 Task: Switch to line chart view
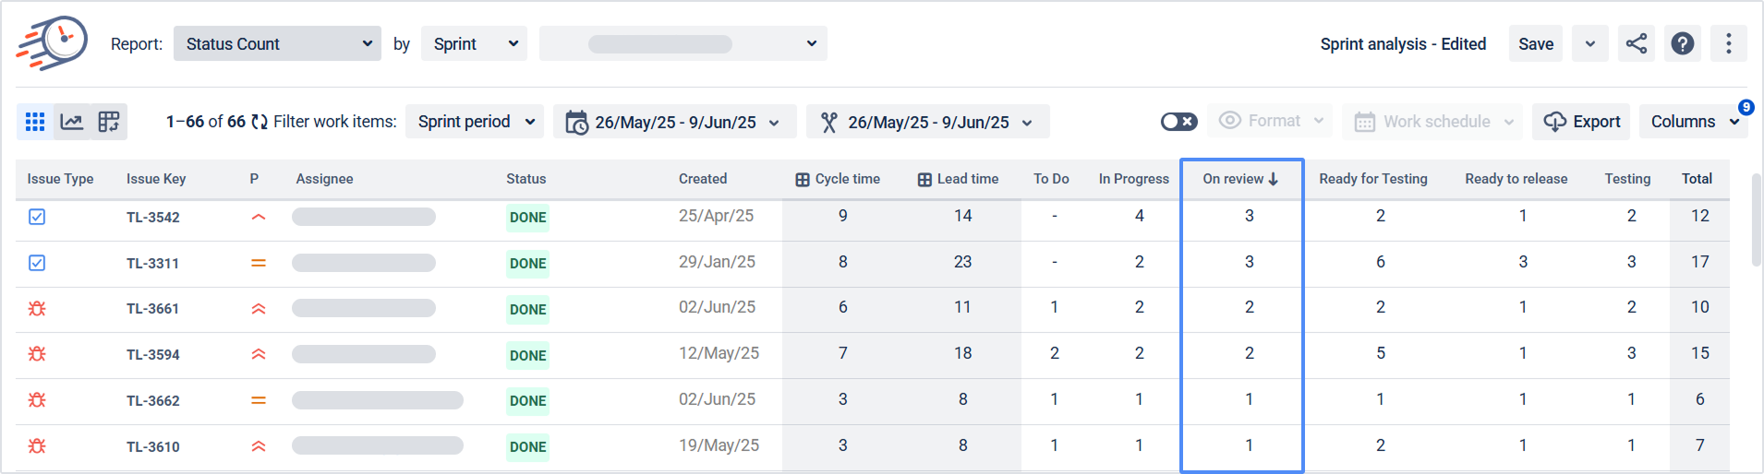(72, 122)
